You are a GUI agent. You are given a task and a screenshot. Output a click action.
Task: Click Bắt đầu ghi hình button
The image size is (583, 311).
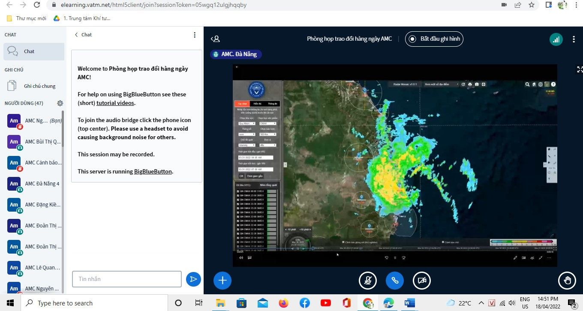pyautogui.click(x=434, y=39)
